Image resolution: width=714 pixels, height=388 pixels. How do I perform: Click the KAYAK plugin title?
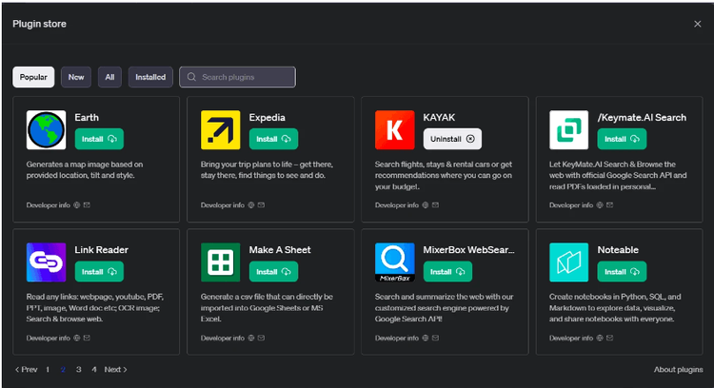click(439, 117)
